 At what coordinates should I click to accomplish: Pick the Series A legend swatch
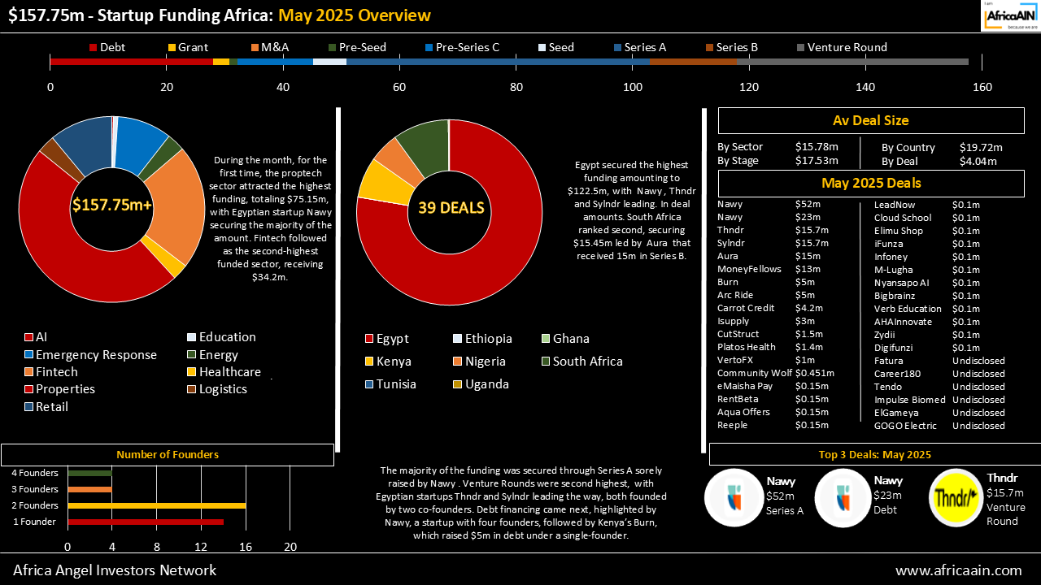[617, 47]
